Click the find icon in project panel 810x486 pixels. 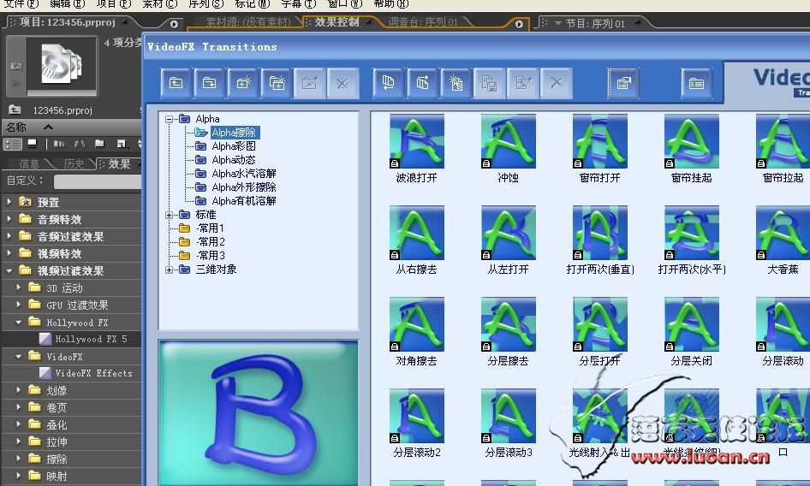(x=80, y=144)
